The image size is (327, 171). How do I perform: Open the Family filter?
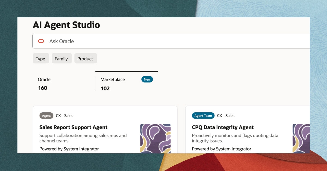coord(62,58)
